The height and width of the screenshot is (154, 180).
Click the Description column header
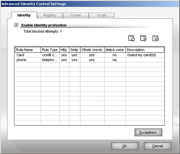(145, 50)
